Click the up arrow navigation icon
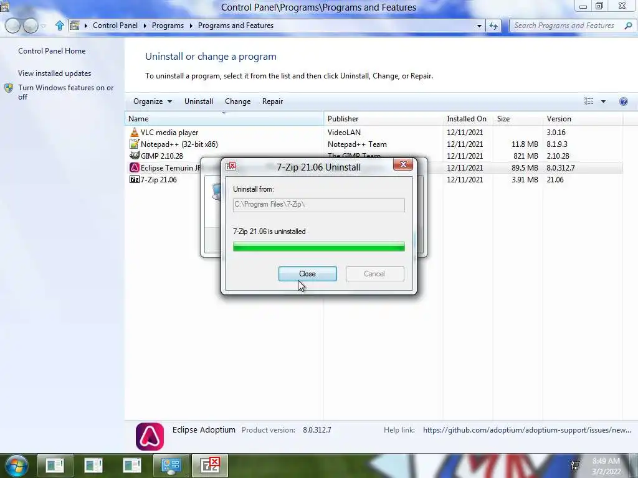Viewport: 638px width, 478px height. pos(60,26)
